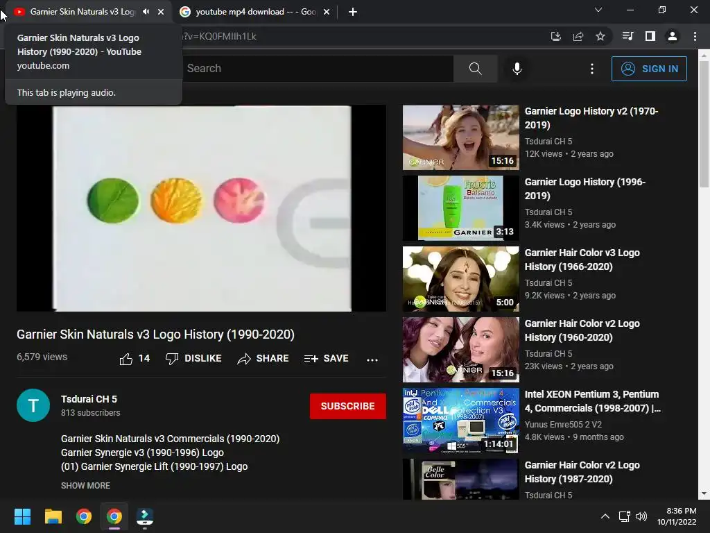Click the YouTube search magnifier button
This screenshot has height=533, width=710.
click(x=475, y=69)
